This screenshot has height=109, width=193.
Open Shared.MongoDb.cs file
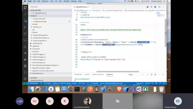pyautogui.click(x=41, y=35)
